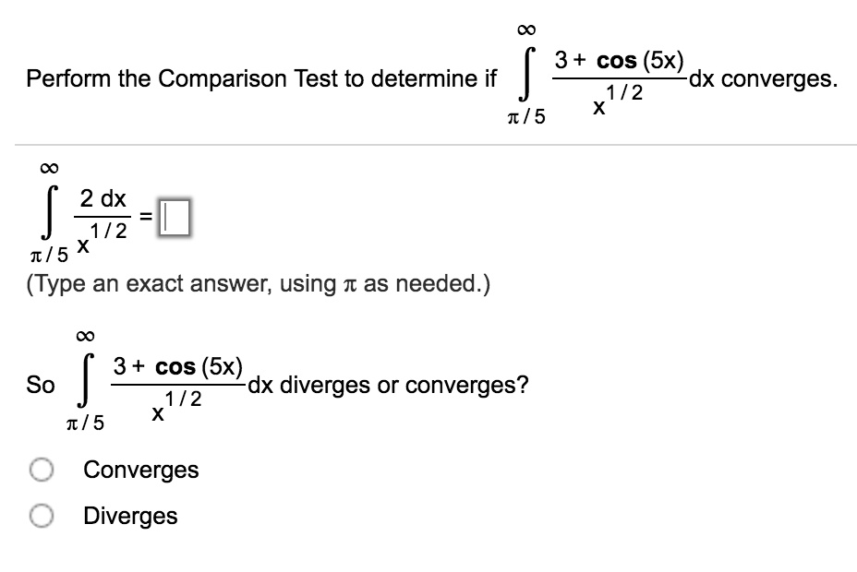Click the π/5 lower limit of the bottom integral
Image resolution: width=857 pixels, height=572 pixels.
point(85,423)
